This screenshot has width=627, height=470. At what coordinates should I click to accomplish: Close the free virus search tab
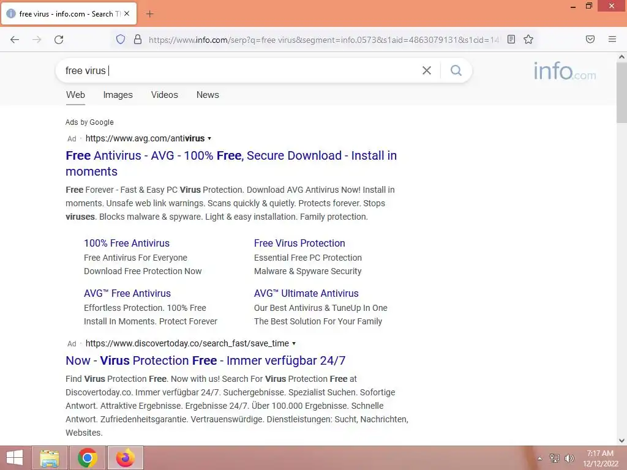(x=127, y=13)
